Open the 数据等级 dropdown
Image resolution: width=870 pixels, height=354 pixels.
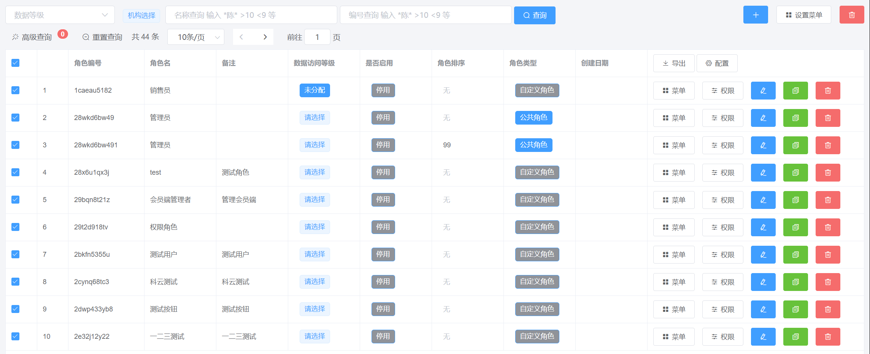pyautogui.click(x=60, y=15)
